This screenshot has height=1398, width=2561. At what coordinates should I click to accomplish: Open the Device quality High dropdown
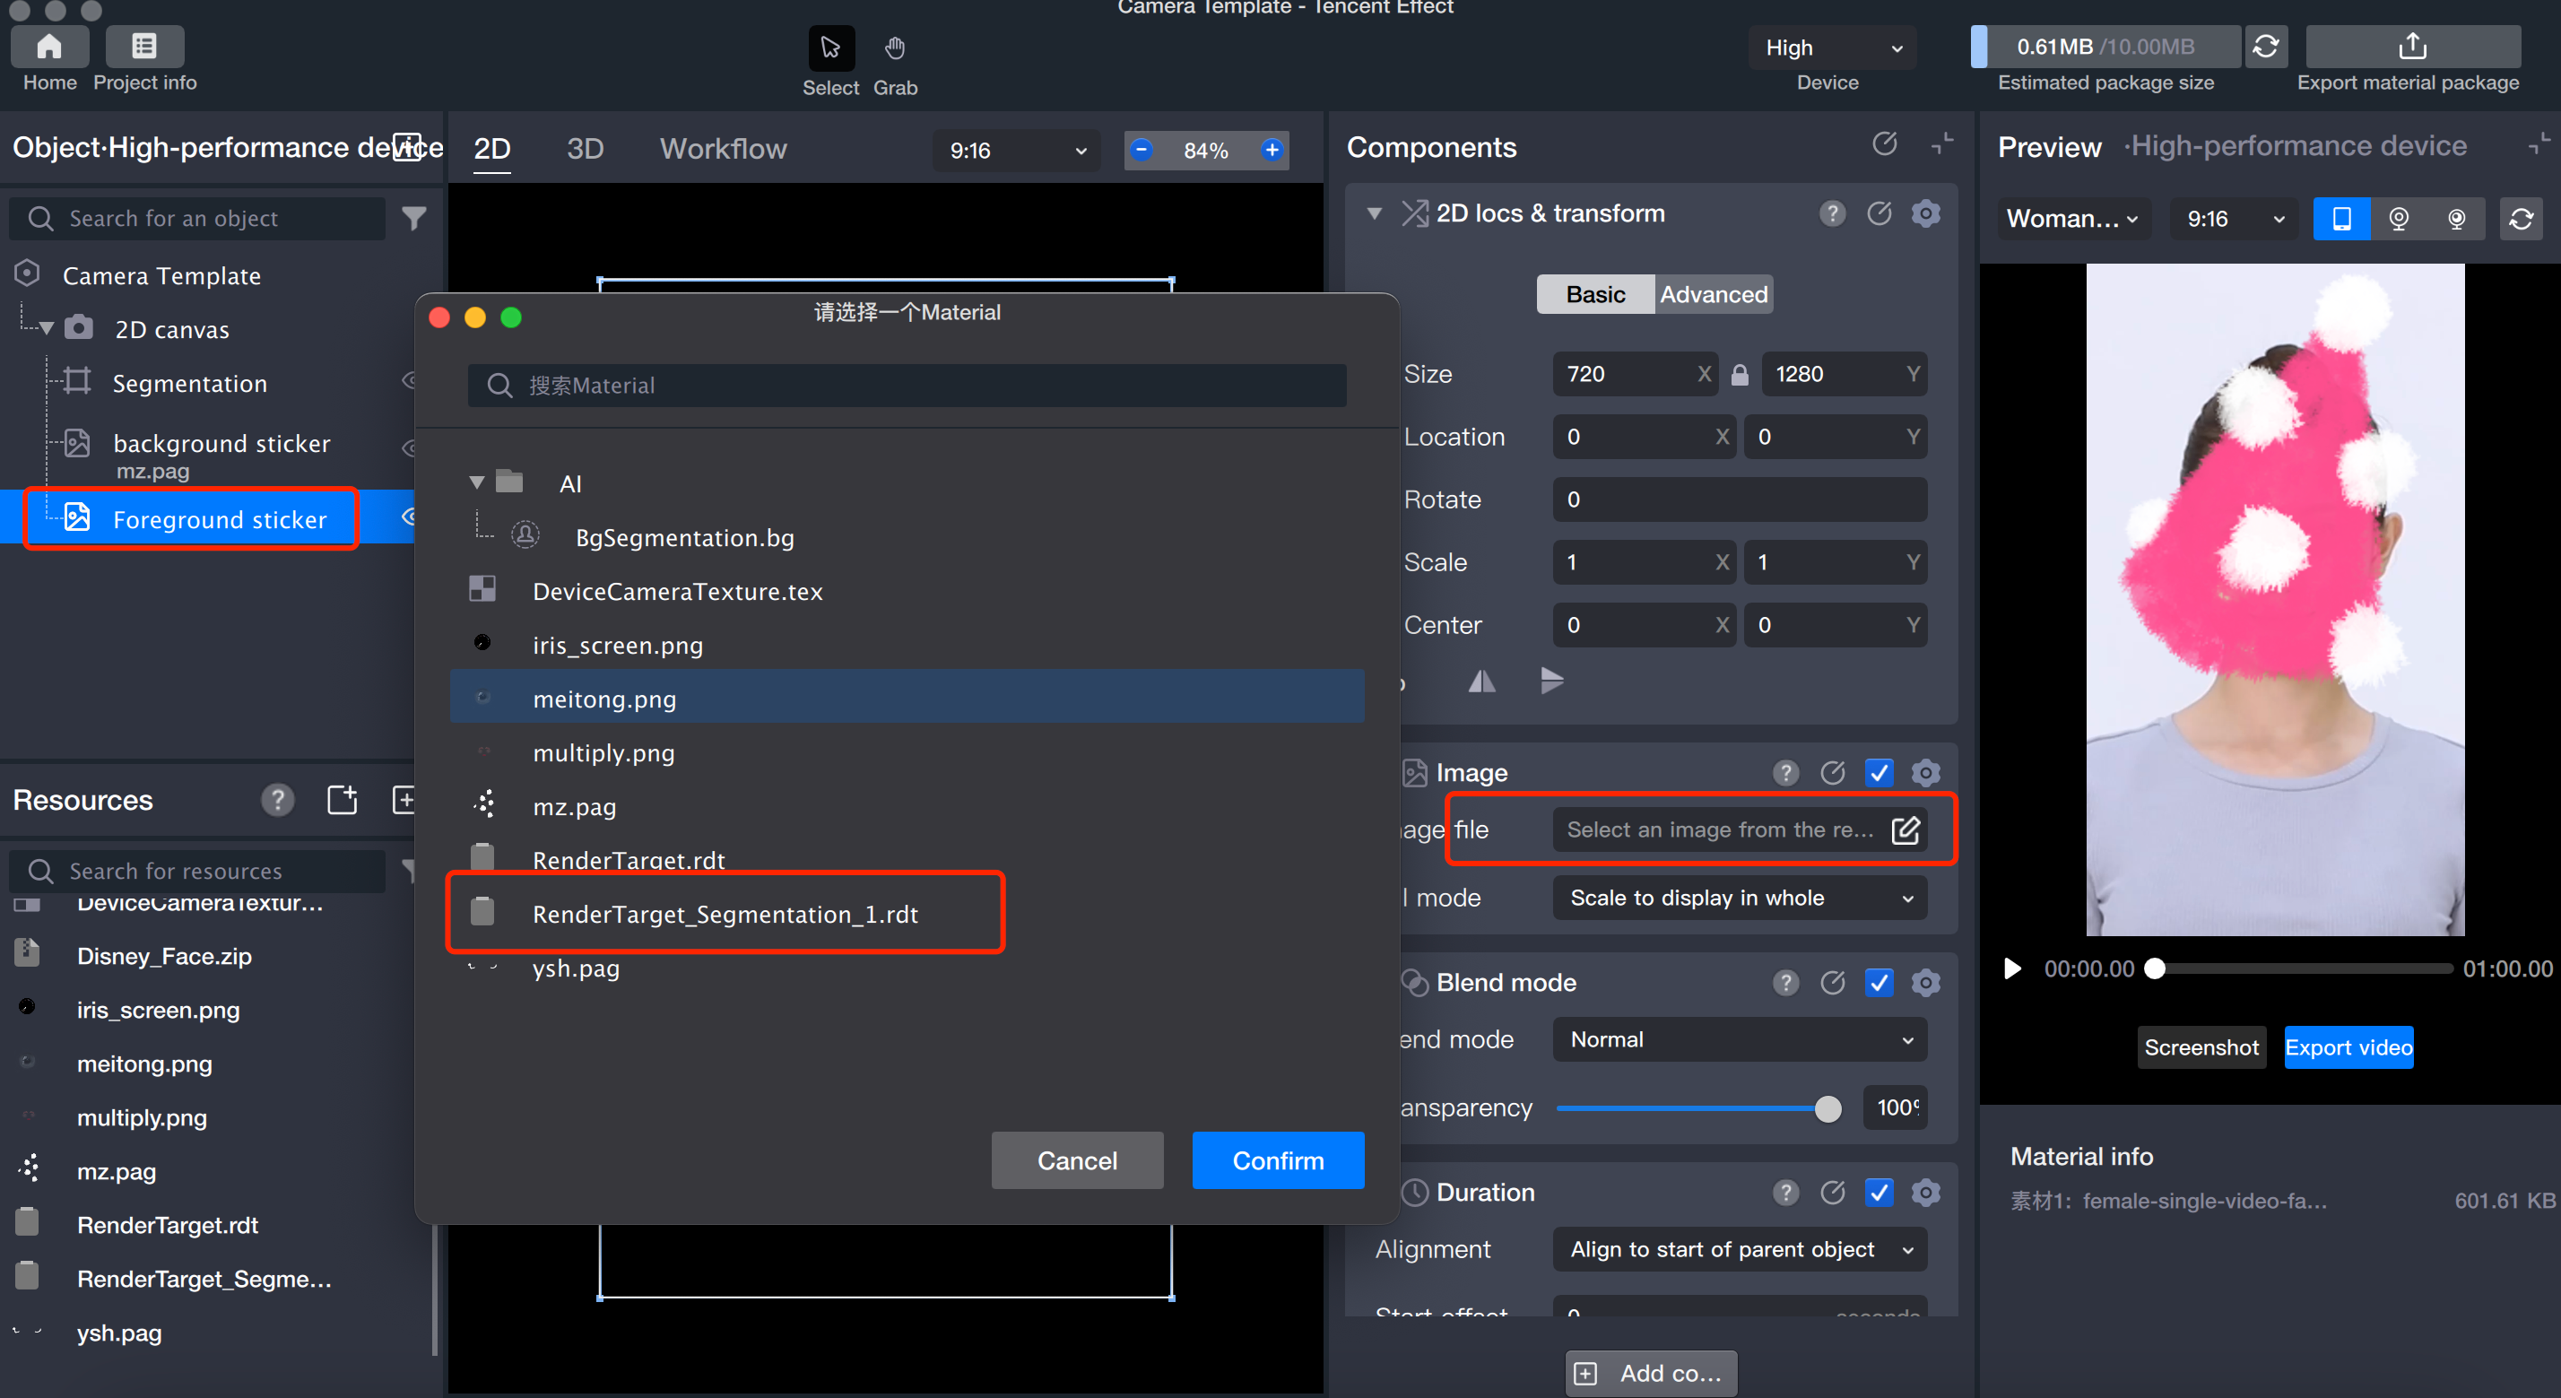1831,48
